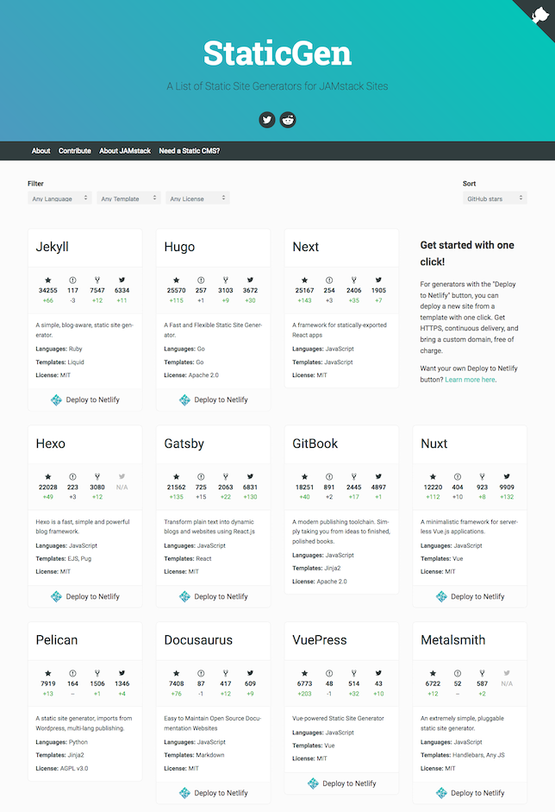Click the star icon on Pelican card

48,674
